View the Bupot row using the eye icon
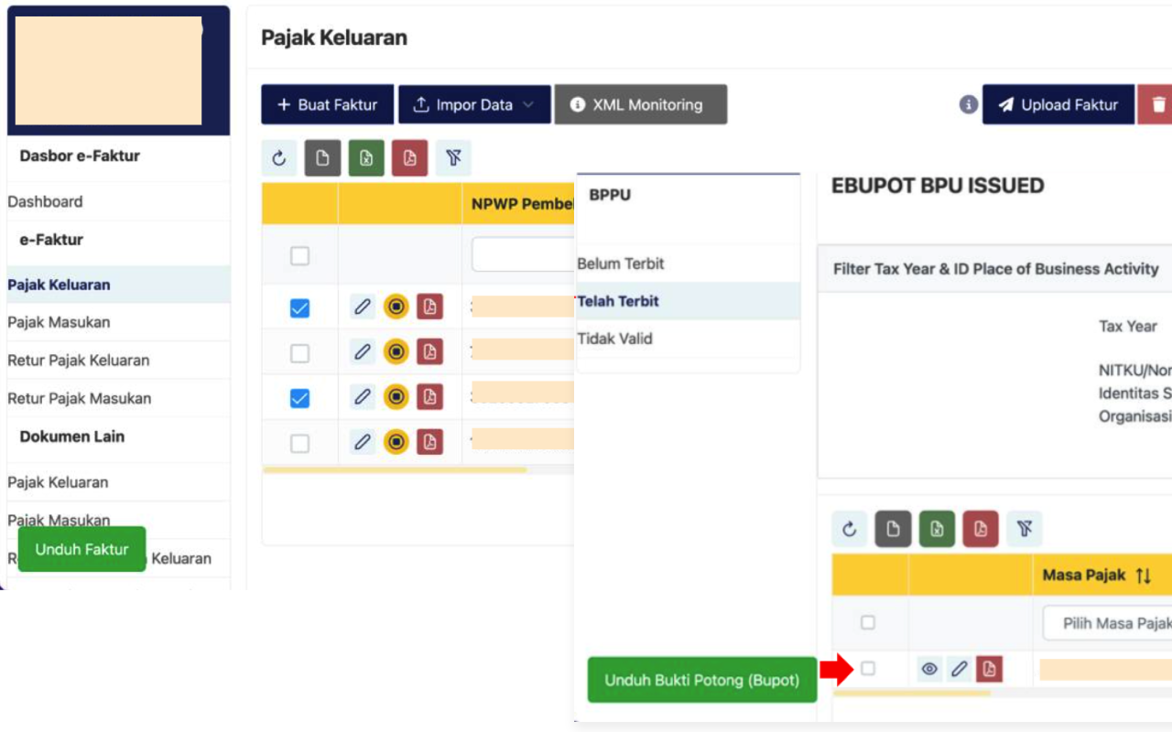 929,669
